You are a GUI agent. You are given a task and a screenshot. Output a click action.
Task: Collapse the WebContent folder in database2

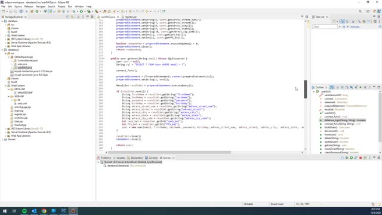(5, 86)
